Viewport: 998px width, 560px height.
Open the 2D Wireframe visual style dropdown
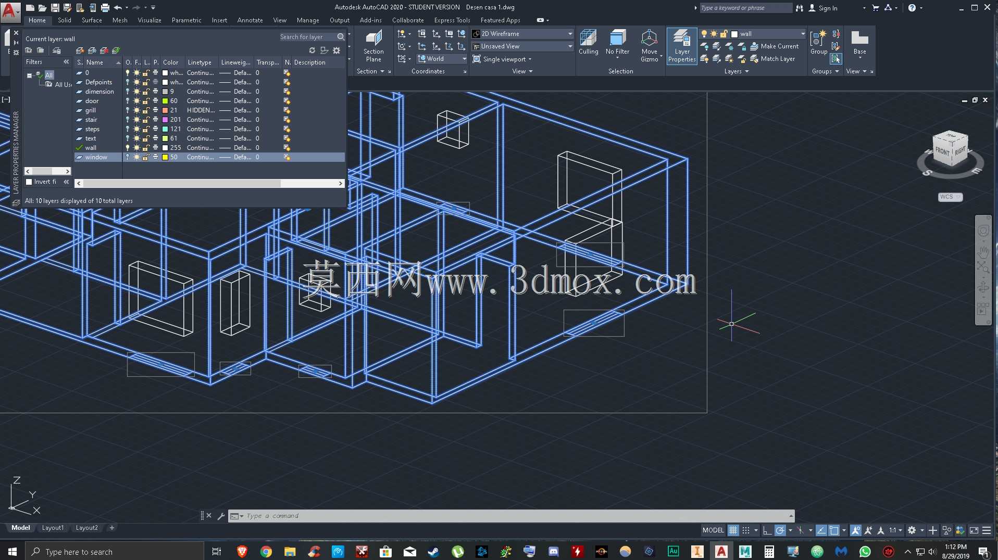tap(522, 34)
